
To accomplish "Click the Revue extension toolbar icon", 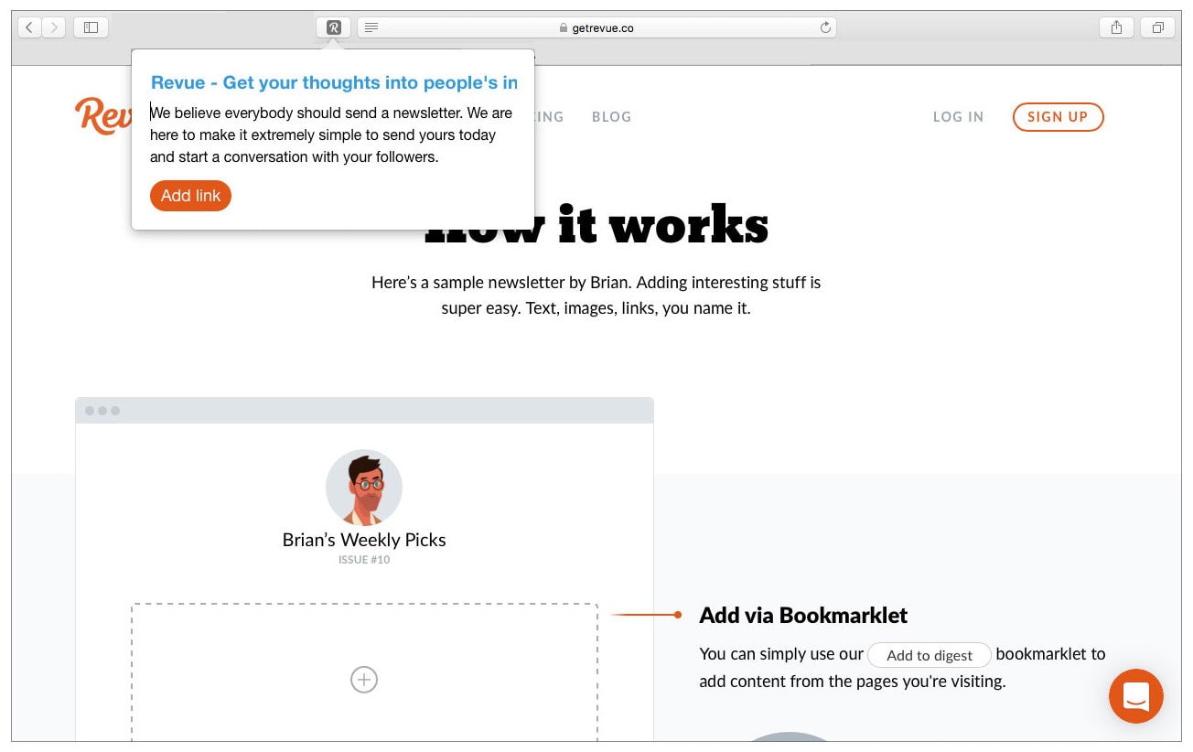I will tap(334, 27).
